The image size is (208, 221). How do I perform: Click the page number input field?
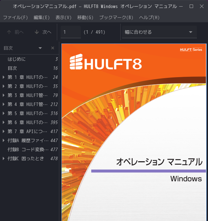click(71, 32)
